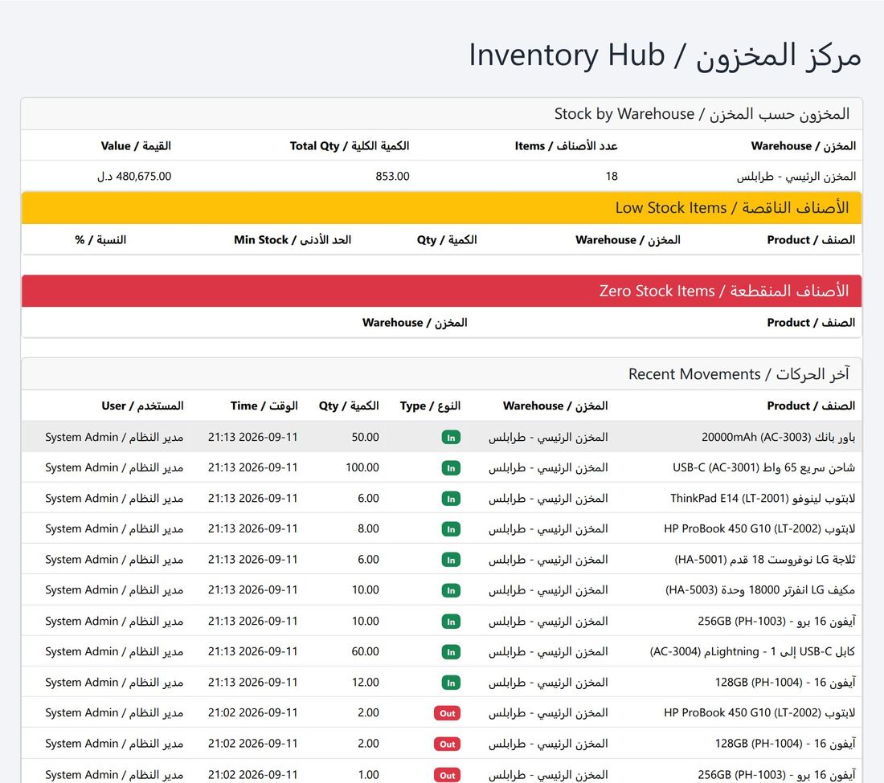Select the LG refrigerator (HA-5001) product name
Viewport: 884px width, 783px height.
tap(765, 560)
